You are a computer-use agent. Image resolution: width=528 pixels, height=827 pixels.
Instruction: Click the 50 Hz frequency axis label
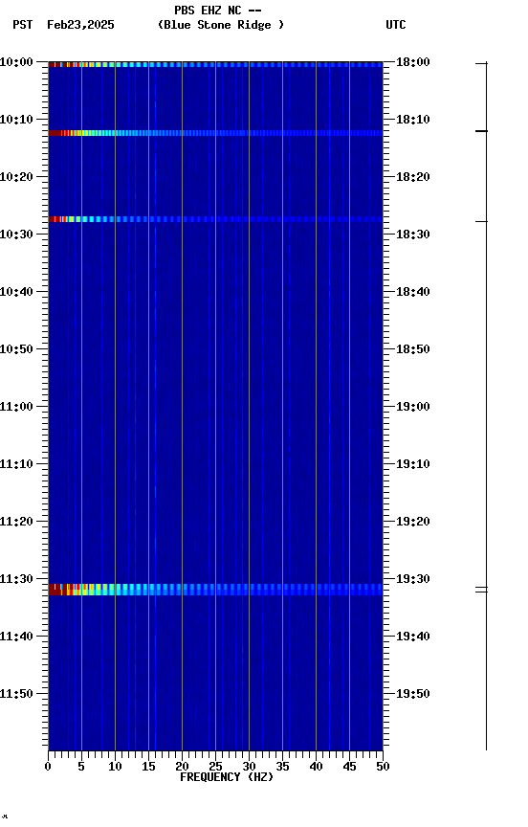(383, 767)
